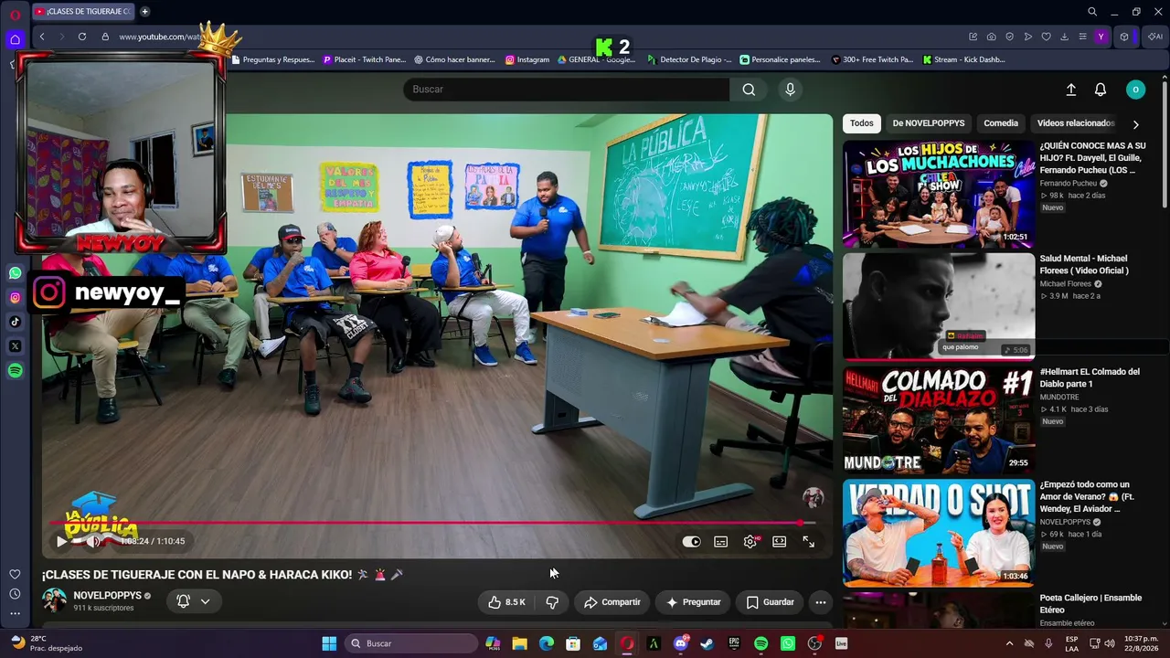Viewport: 1170px width, 658px height.
Task: Click the Compartir share button
Action: 612,602
